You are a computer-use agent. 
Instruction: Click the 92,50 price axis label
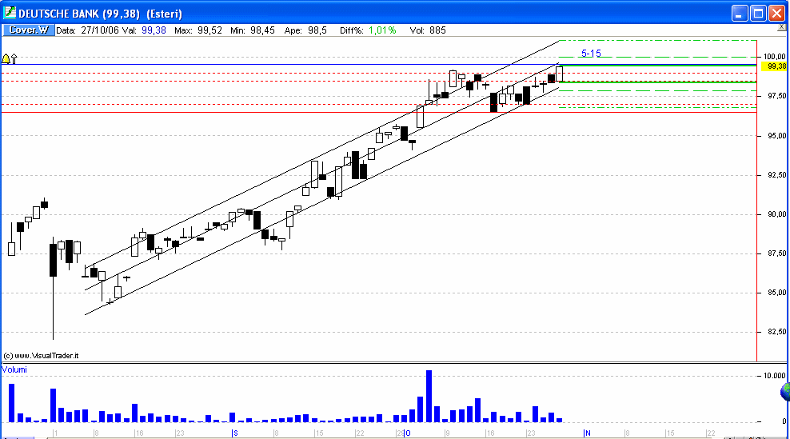(x=776, y=175)
